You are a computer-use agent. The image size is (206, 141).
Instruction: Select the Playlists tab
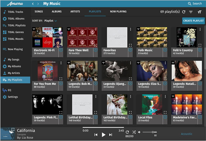tap(95, 12)
